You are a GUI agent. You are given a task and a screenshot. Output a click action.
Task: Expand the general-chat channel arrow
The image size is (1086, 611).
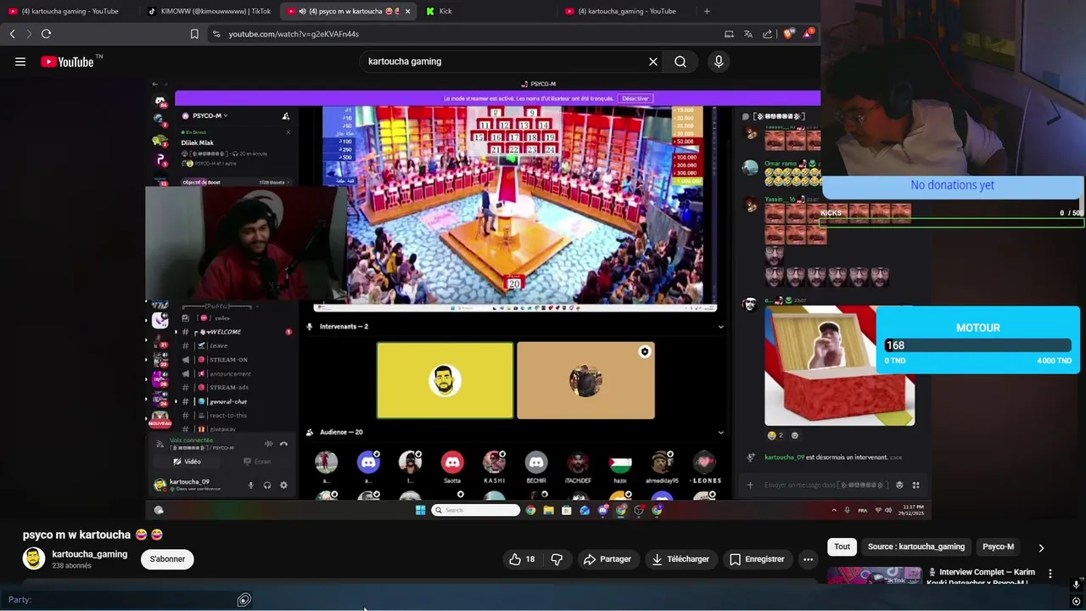(176, 401)
